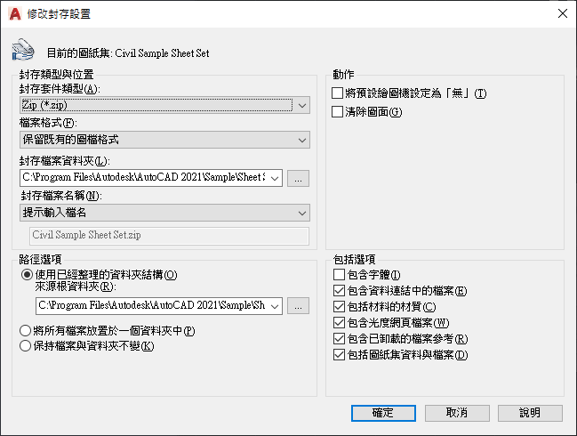
Task: Uncheck 包括圖紙集資料與檔案 option
Action: coord(339,355)
